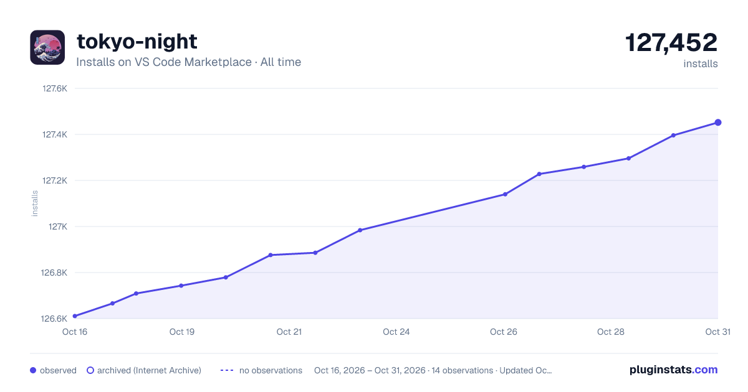The image size is (748, 392).
Task: Click the Oct 28 x-axis label
Action: (611, 332)
